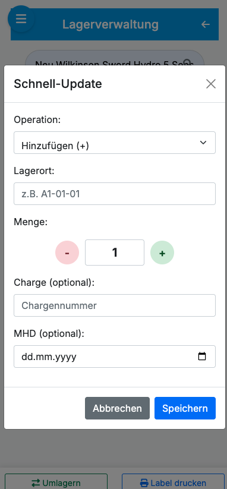Click the back arrow in the Lagerverwaltung header
This screenshot has width=227, height=489.
tap(205, 24)
